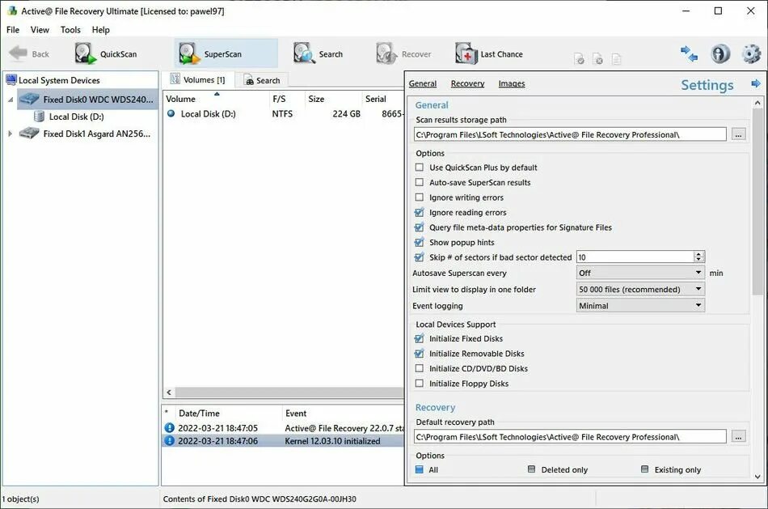This screenshot has height=509, width=768.
Task: Click the greyed document icon with X
Action: (x=597, y=59)
